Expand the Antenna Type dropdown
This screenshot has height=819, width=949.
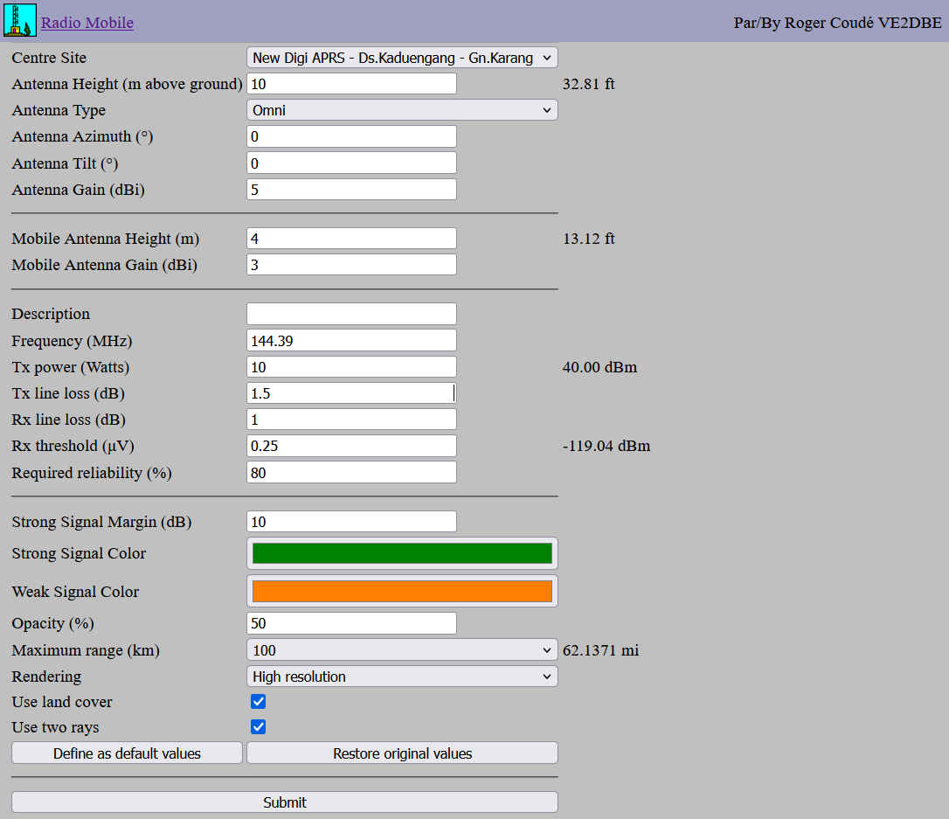click(x=402, y=110)
